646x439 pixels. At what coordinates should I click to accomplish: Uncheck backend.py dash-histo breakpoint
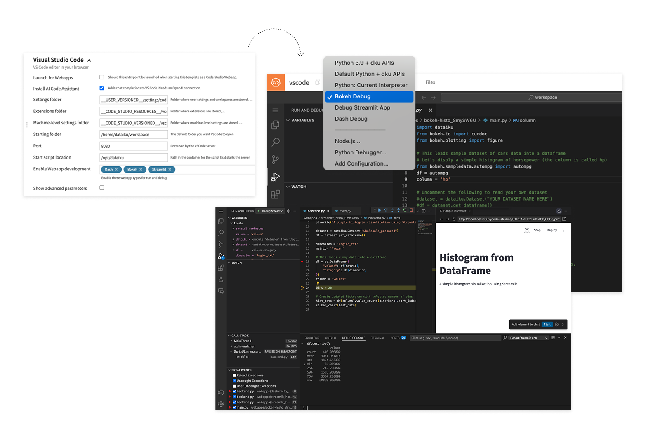(x=234, y=391)
